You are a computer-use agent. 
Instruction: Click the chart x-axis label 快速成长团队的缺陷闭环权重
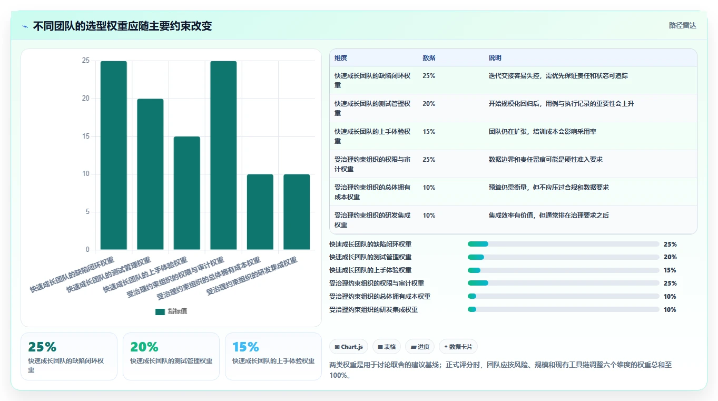click(72, 275)
